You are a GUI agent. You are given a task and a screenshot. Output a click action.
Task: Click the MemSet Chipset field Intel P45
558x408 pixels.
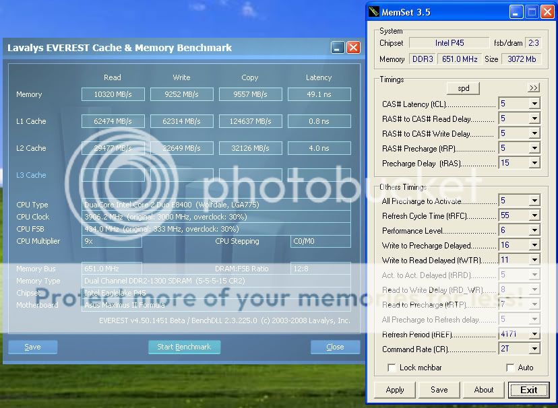(x=449, y=43)
